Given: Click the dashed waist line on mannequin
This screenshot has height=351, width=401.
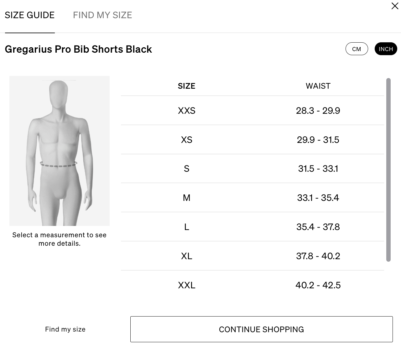Looking at the screenshot, I should (x=59, y=165).
